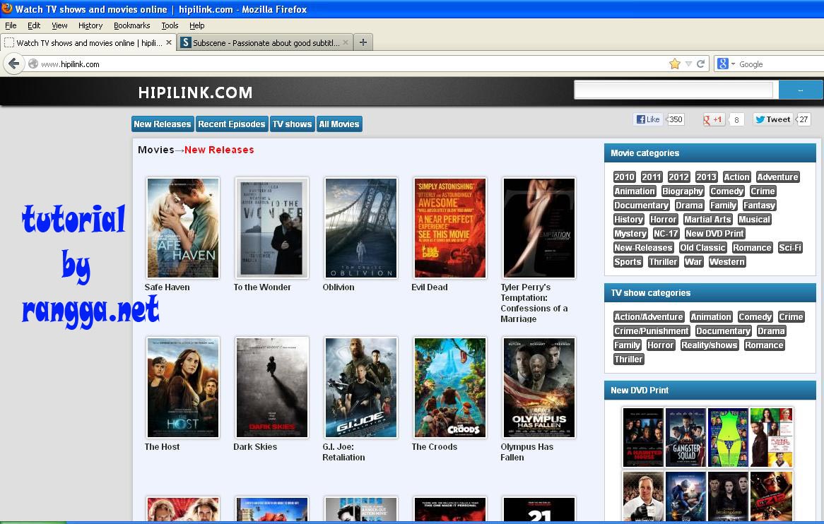Click the Dark Skies title link

255,447
